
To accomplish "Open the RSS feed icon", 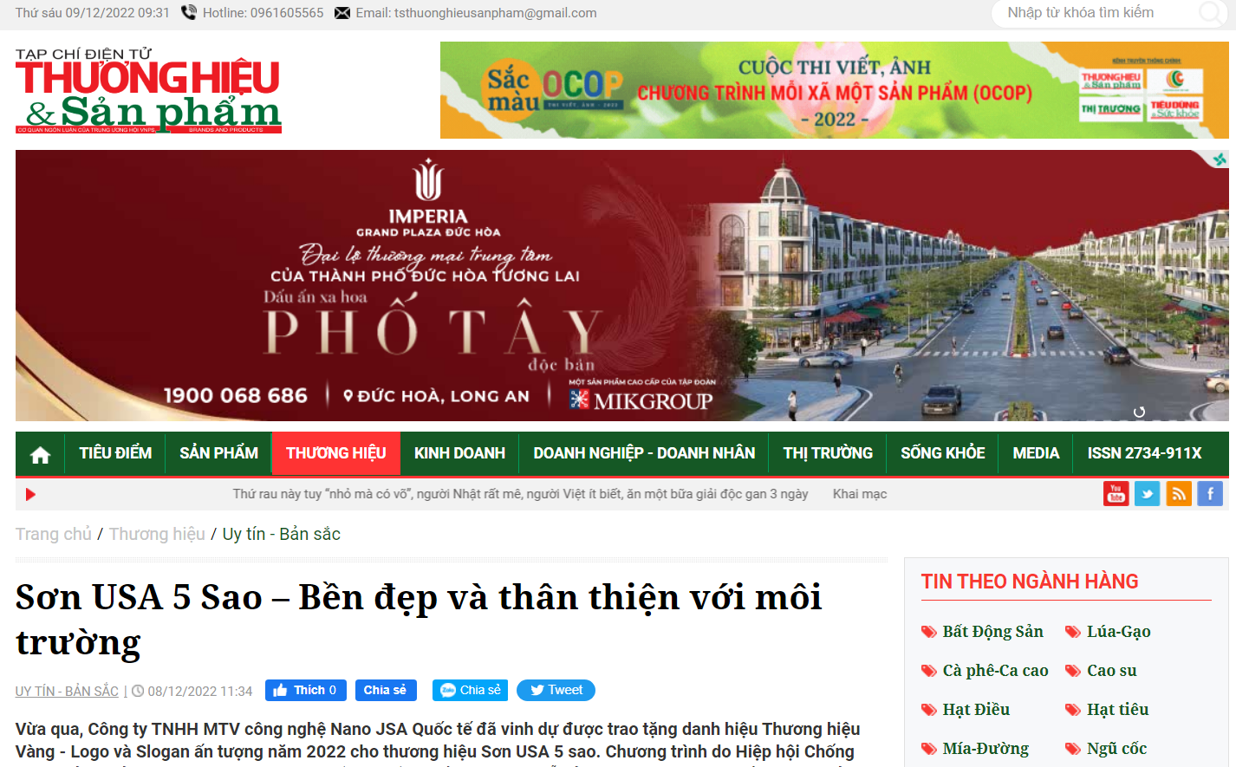I will pos(1179,494).
